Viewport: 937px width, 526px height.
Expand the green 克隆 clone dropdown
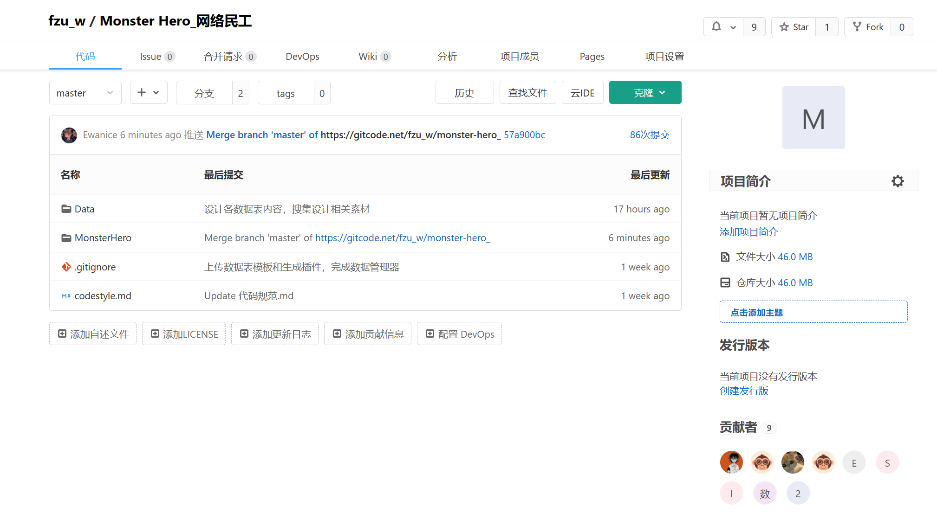coord(645,93)
